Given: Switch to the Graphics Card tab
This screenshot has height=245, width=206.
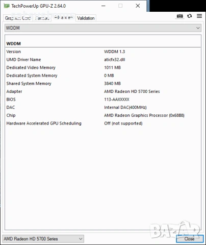Looking at the screenshot, I should pyautogui.click(x=18, y=18).
